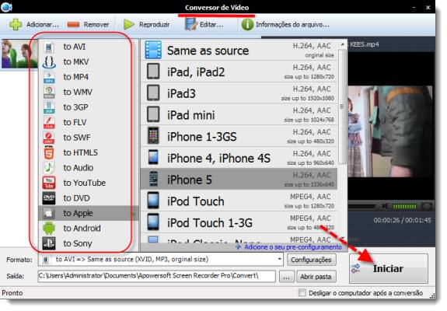Click the Abrir pasta button
The height and width of the screenshot is (311, 447).
316,277
